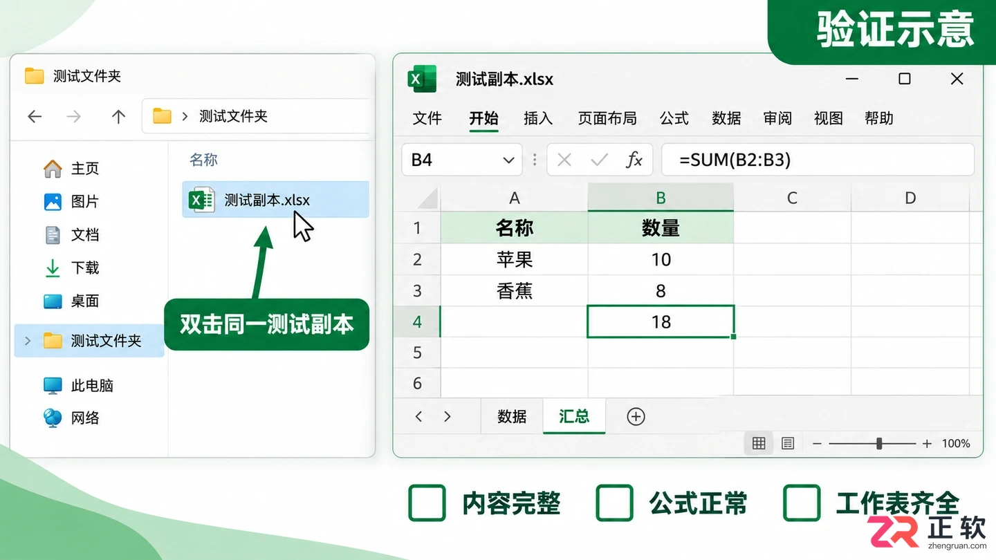Open the 文件 menu in Excel
This screenshot has width=996, height=560.
(x=427, y=118)
